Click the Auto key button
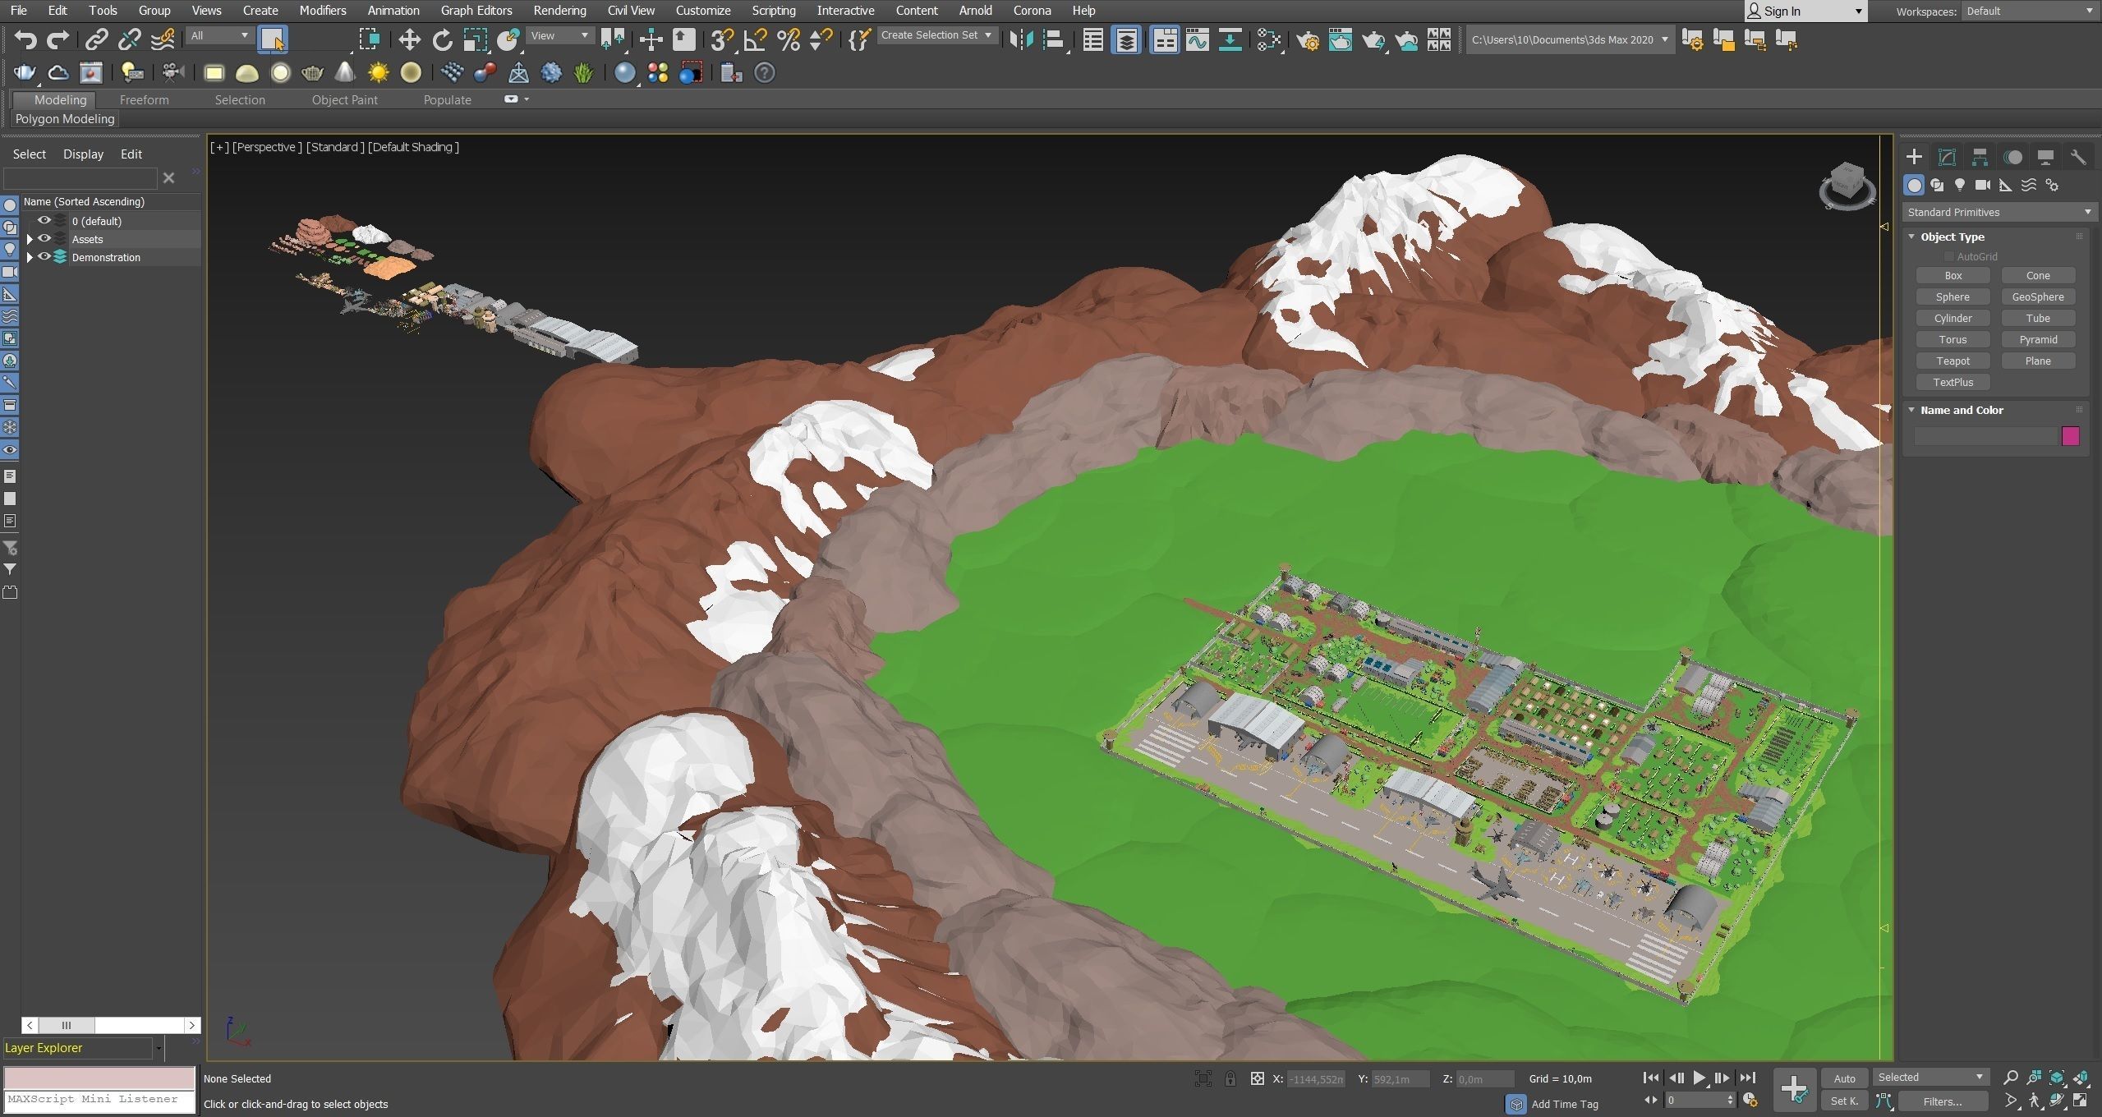2102x1117 pixels. point(1844,1078)
